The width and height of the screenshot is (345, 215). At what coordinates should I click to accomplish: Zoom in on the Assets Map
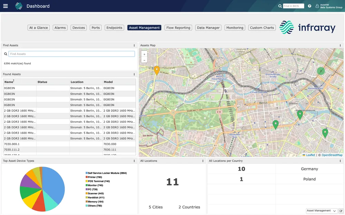click(145, 54)
